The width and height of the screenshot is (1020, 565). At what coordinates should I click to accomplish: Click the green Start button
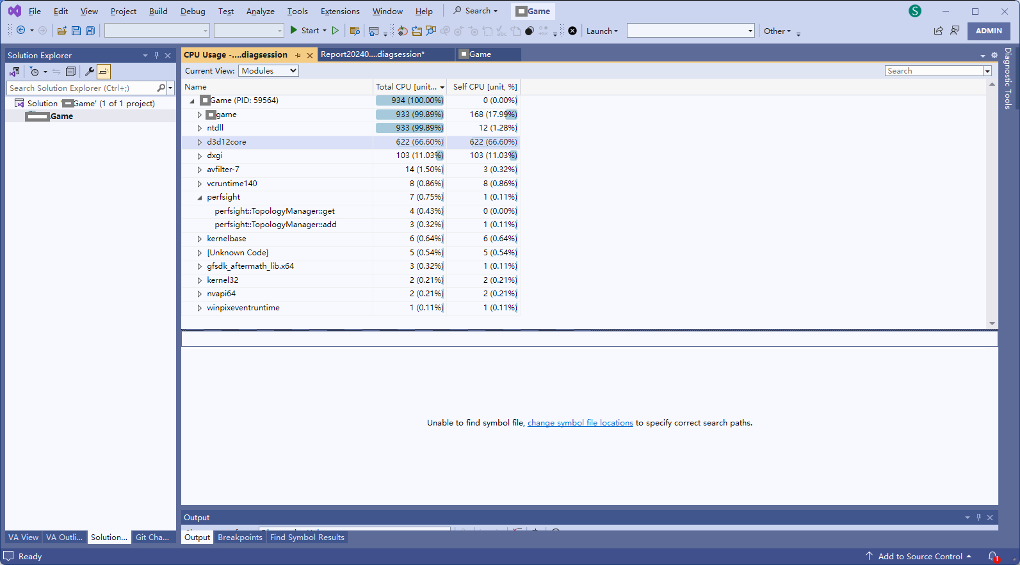(305, 30)
